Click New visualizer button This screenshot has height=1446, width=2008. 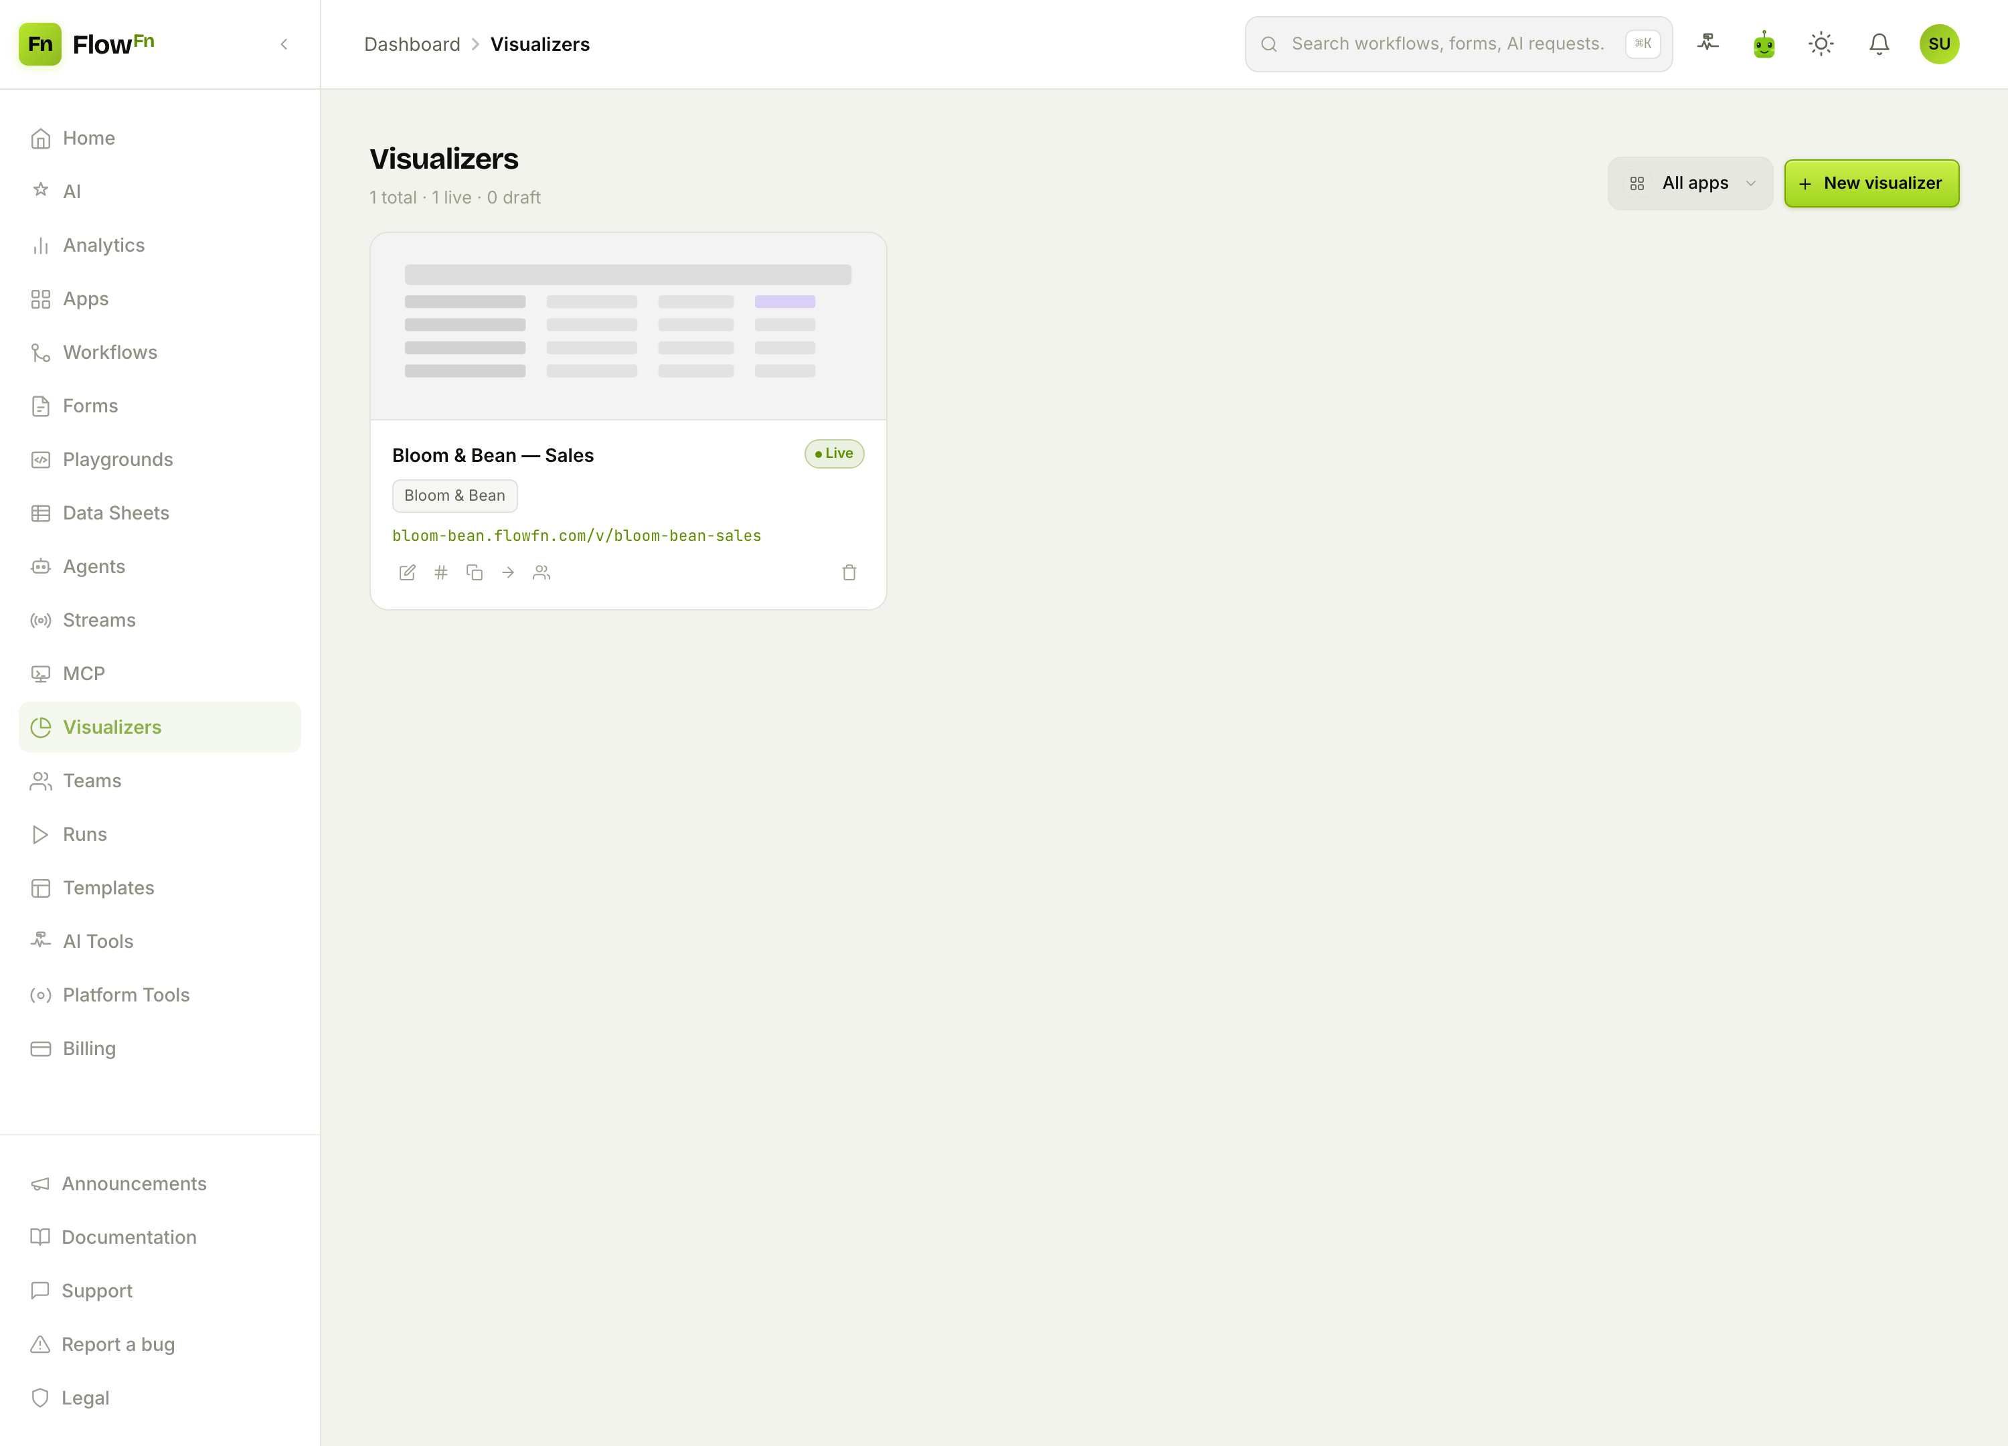[x=1871, y=183]
